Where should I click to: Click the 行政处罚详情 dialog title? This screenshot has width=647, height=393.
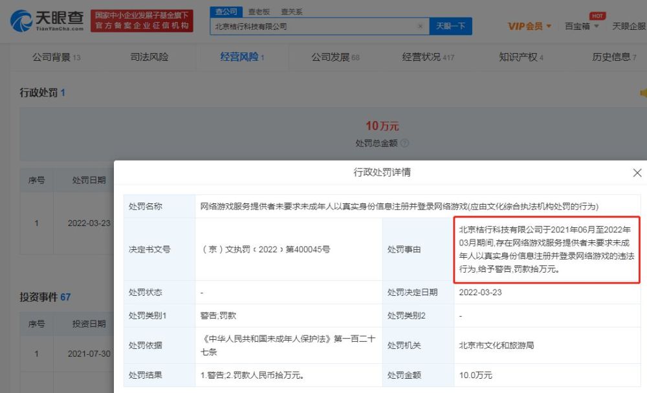tap(382, 173)
